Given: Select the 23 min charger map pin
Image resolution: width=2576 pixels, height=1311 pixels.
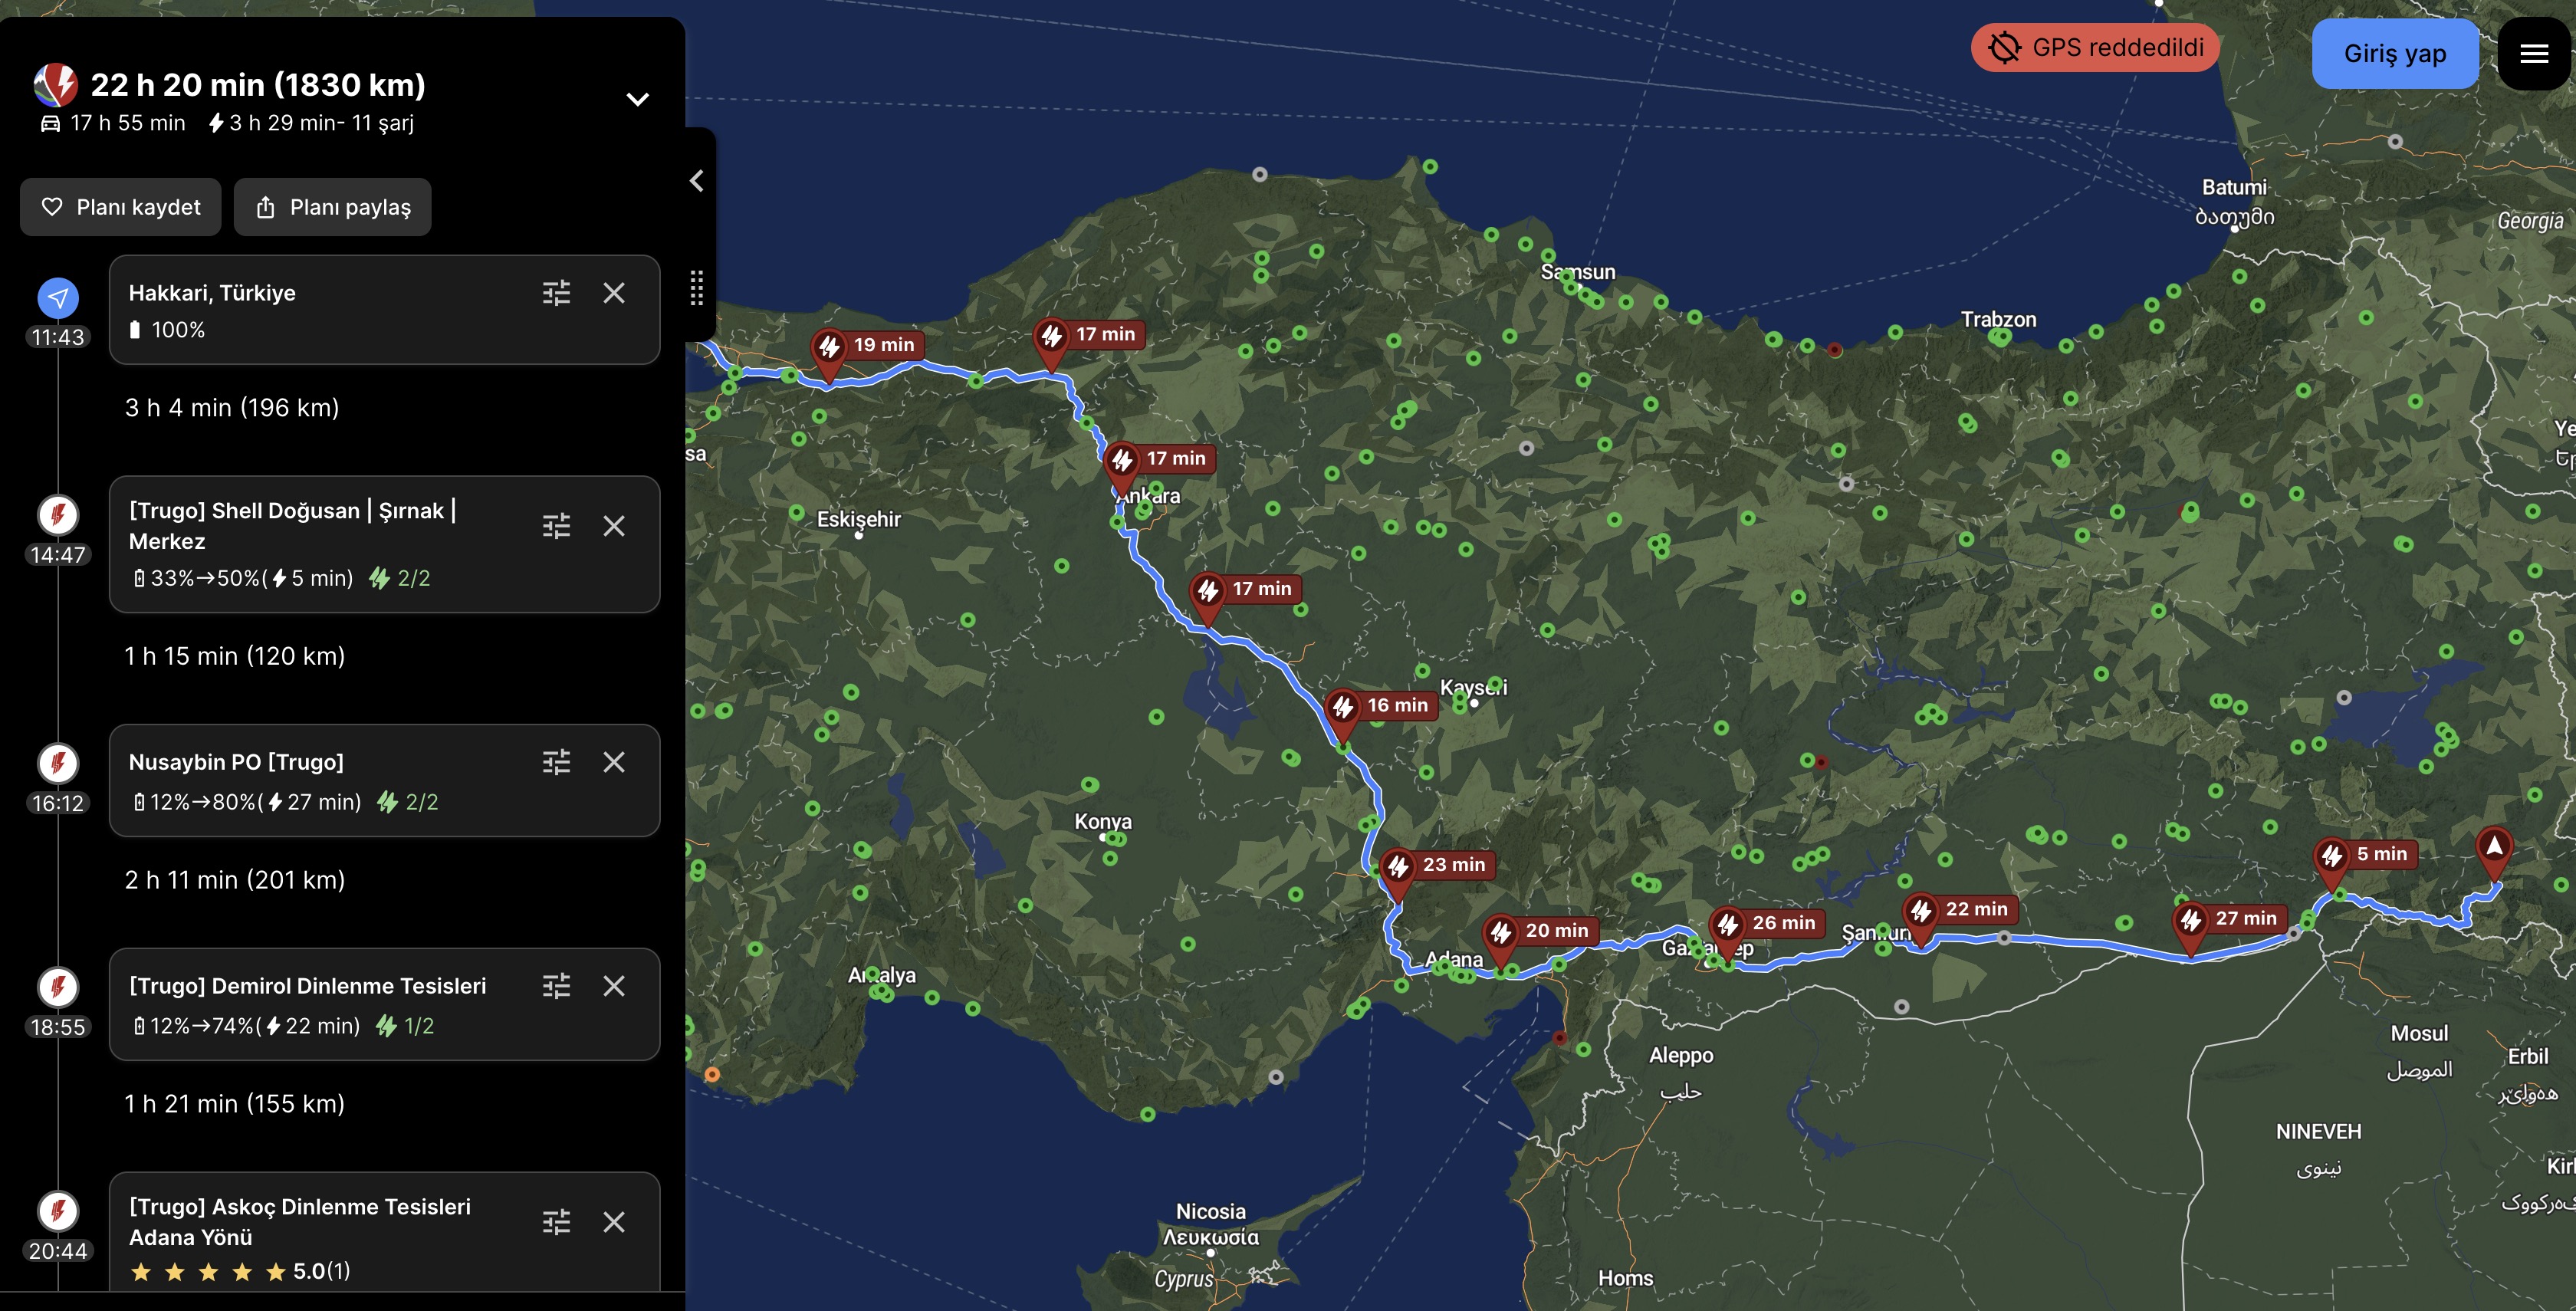Looking at the screenshot, I should tap(1398, 870).
